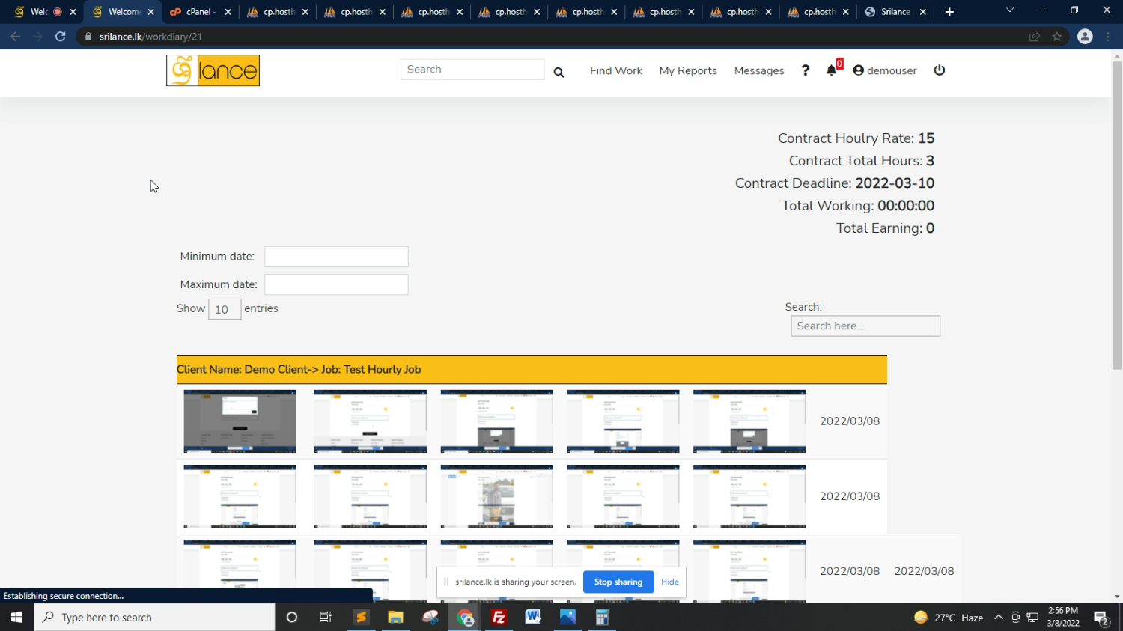The image size is (1123, 631).
Task: Switch to the cPanel browser tab
Action: pos(200,12)
